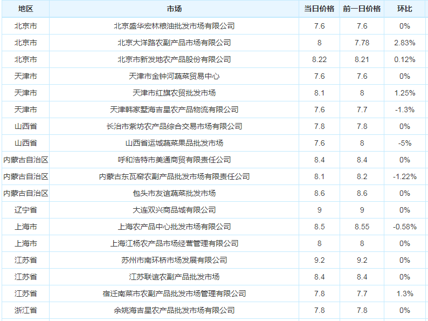Click the 环比 column header
Screen dimensions: 428x321
[x=405, y=9]
